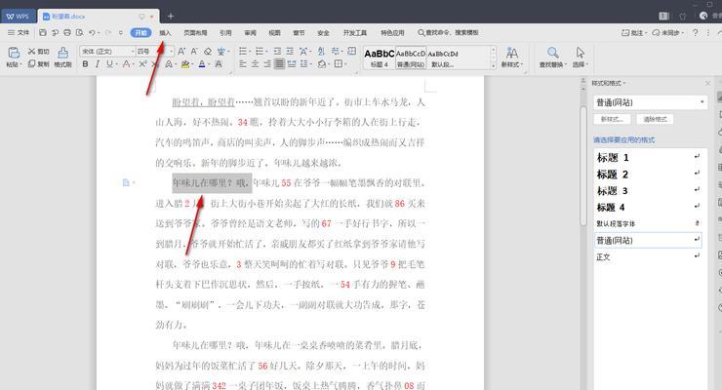
Task: Click the bulleted list icon
Action: (243, 51)
